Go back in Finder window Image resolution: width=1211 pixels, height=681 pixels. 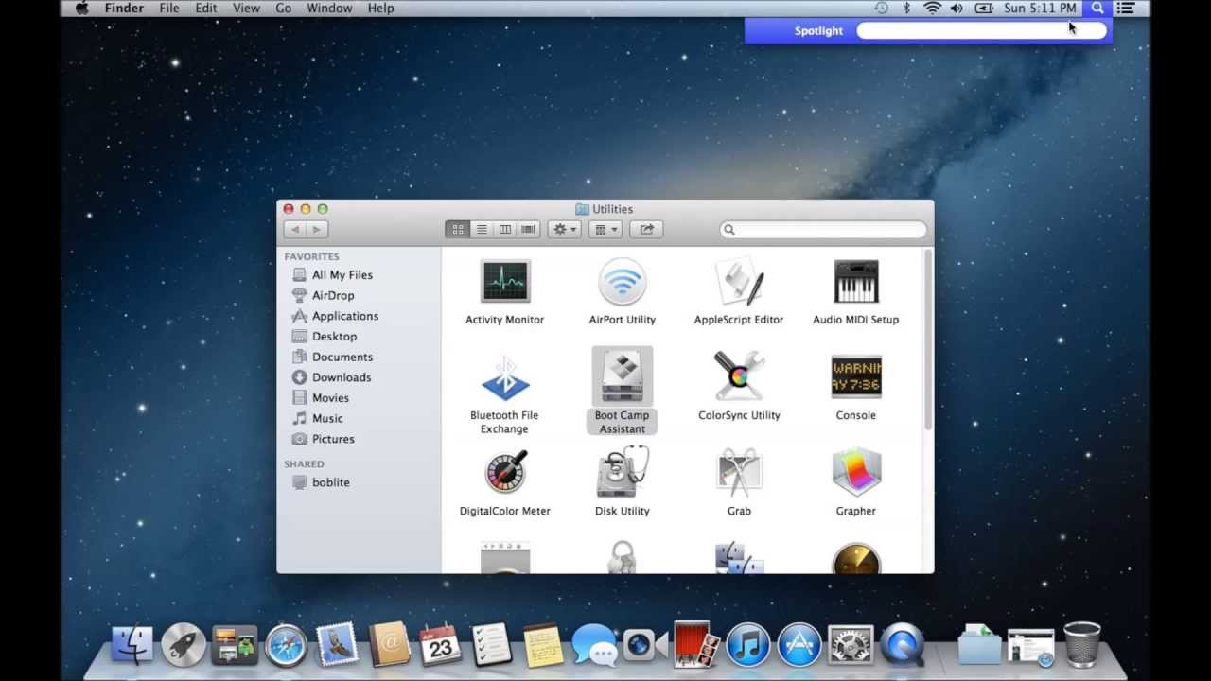[x=294, y=229]
